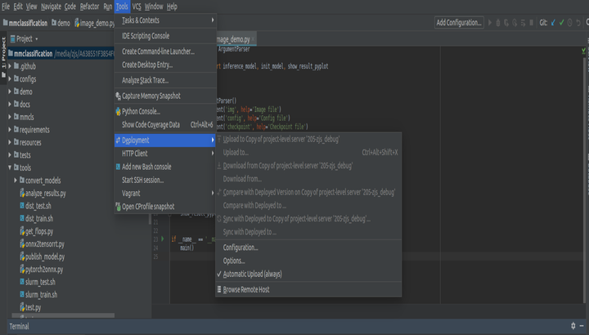Click Run with Coverage toolbar icon
The image size is (589, 335).
(x=506, y=23)
